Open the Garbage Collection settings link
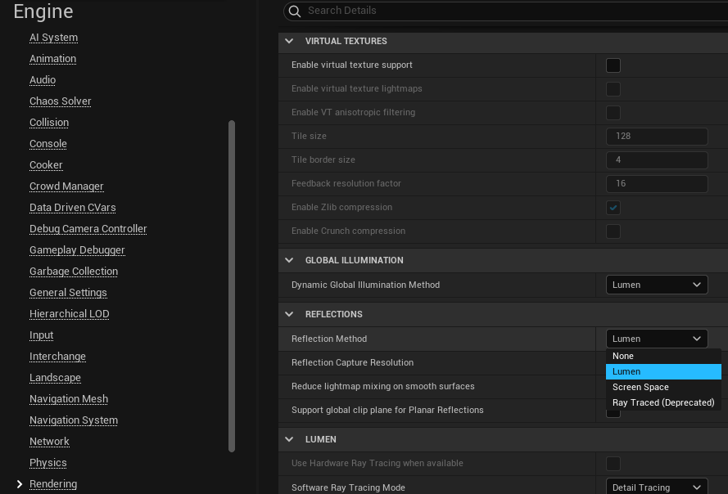728x494 pixels. 74,272
